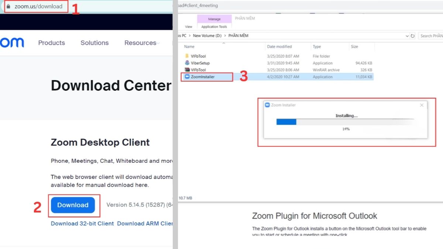Click the WinRAR archive type cell
Image resolution: width=443 pixels, height=249 pixels.
click(326, 70)
